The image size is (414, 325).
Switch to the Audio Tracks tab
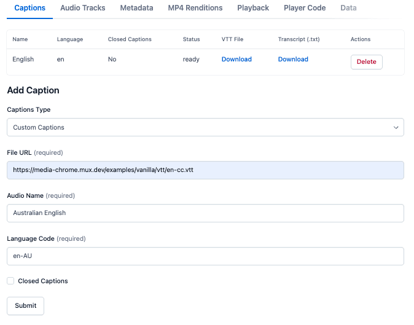coord(83,8)
